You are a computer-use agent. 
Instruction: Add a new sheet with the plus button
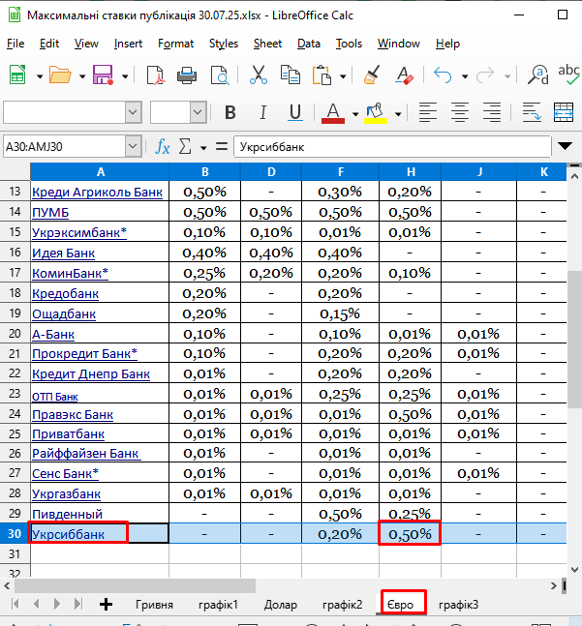coord(106,605)
